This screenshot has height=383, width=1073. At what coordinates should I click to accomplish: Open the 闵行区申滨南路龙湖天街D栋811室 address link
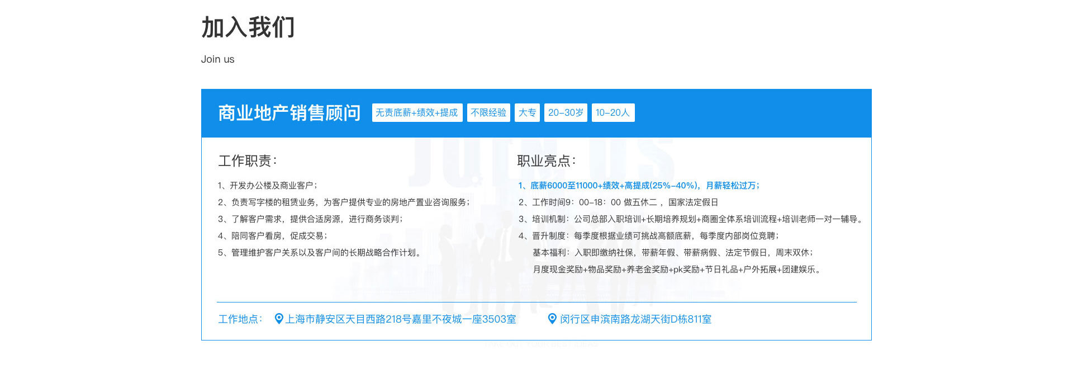[x=635, y=319]
